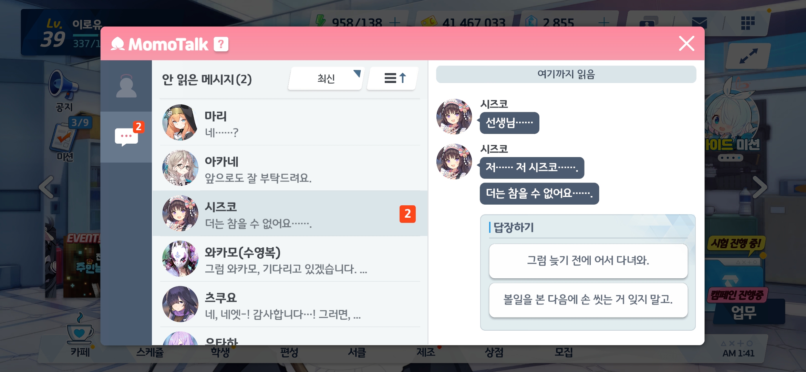The height and width of the screenshot is (372, 806).
Task: Close the MomoTalk window
Action: pyautogui.click(x=686, y=44)
